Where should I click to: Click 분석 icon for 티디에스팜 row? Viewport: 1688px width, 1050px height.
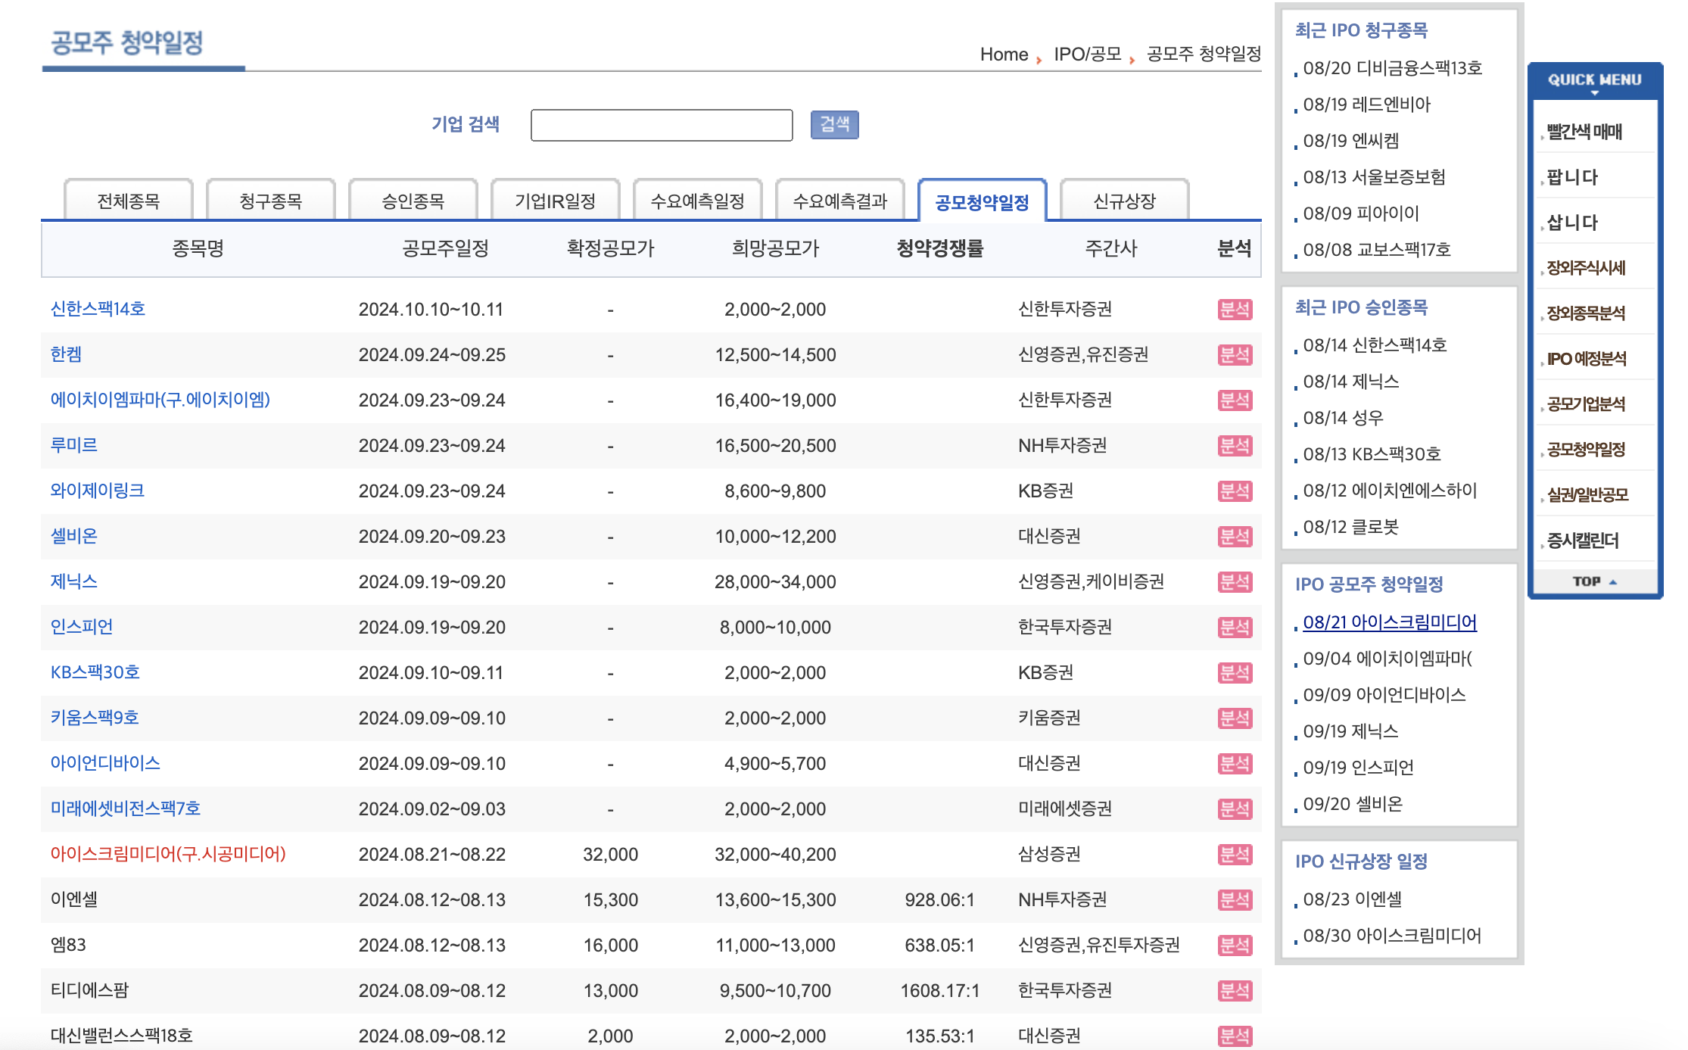pos(1235,990)
